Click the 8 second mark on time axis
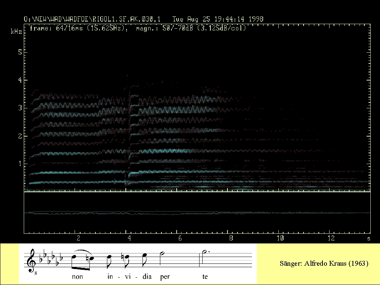Image resolution: width=380 pixels, height=285 pixels. [230, 237]
